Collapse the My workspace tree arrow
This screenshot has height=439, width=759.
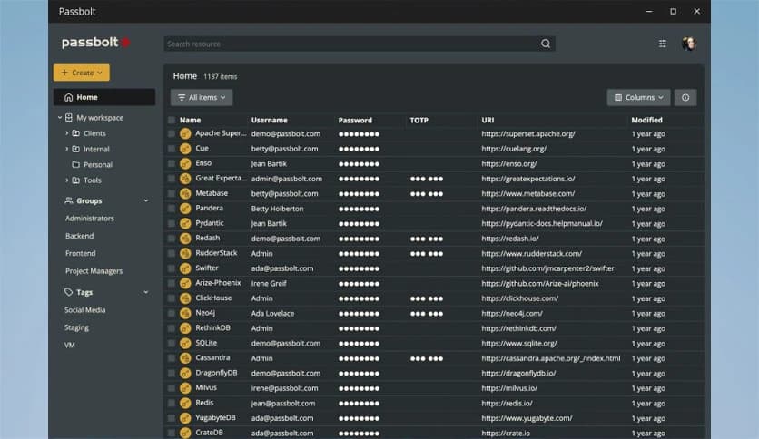[x=60, y=118]
